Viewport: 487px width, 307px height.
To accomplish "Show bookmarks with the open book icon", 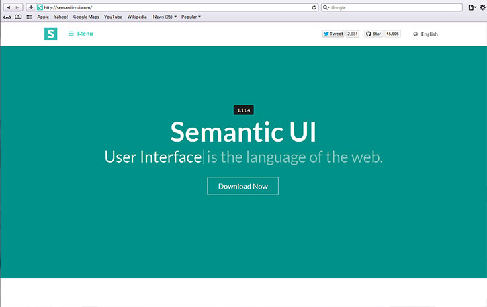I will [x=18, y=17].
